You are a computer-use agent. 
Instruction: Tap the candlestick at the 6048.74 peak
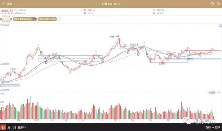(119, 41)
